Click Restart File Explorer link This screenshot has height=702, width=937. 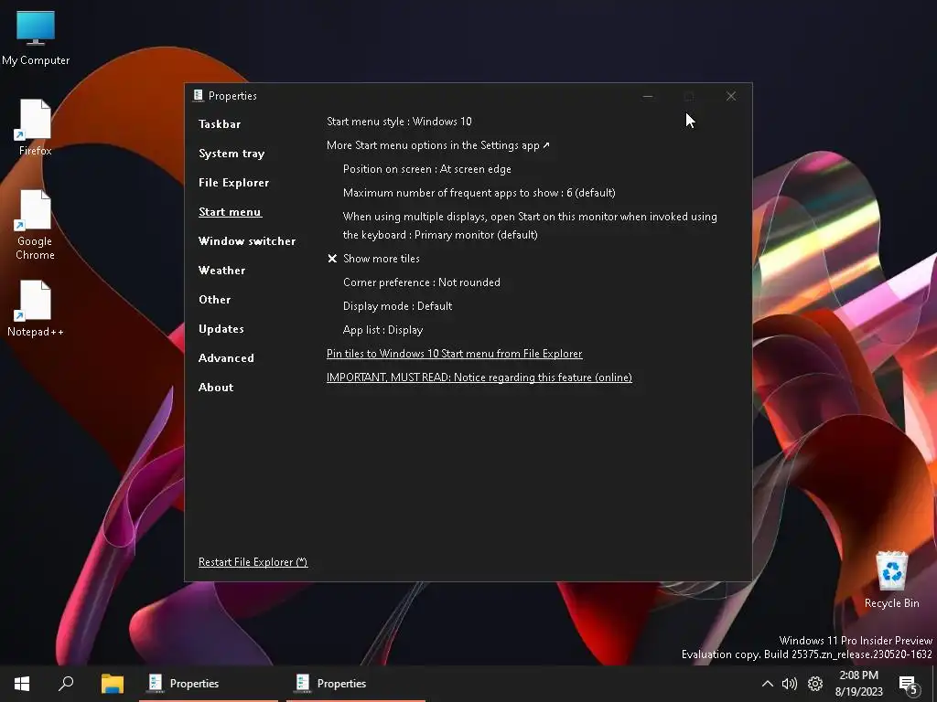pyautogui.click(x=253, y=562)
